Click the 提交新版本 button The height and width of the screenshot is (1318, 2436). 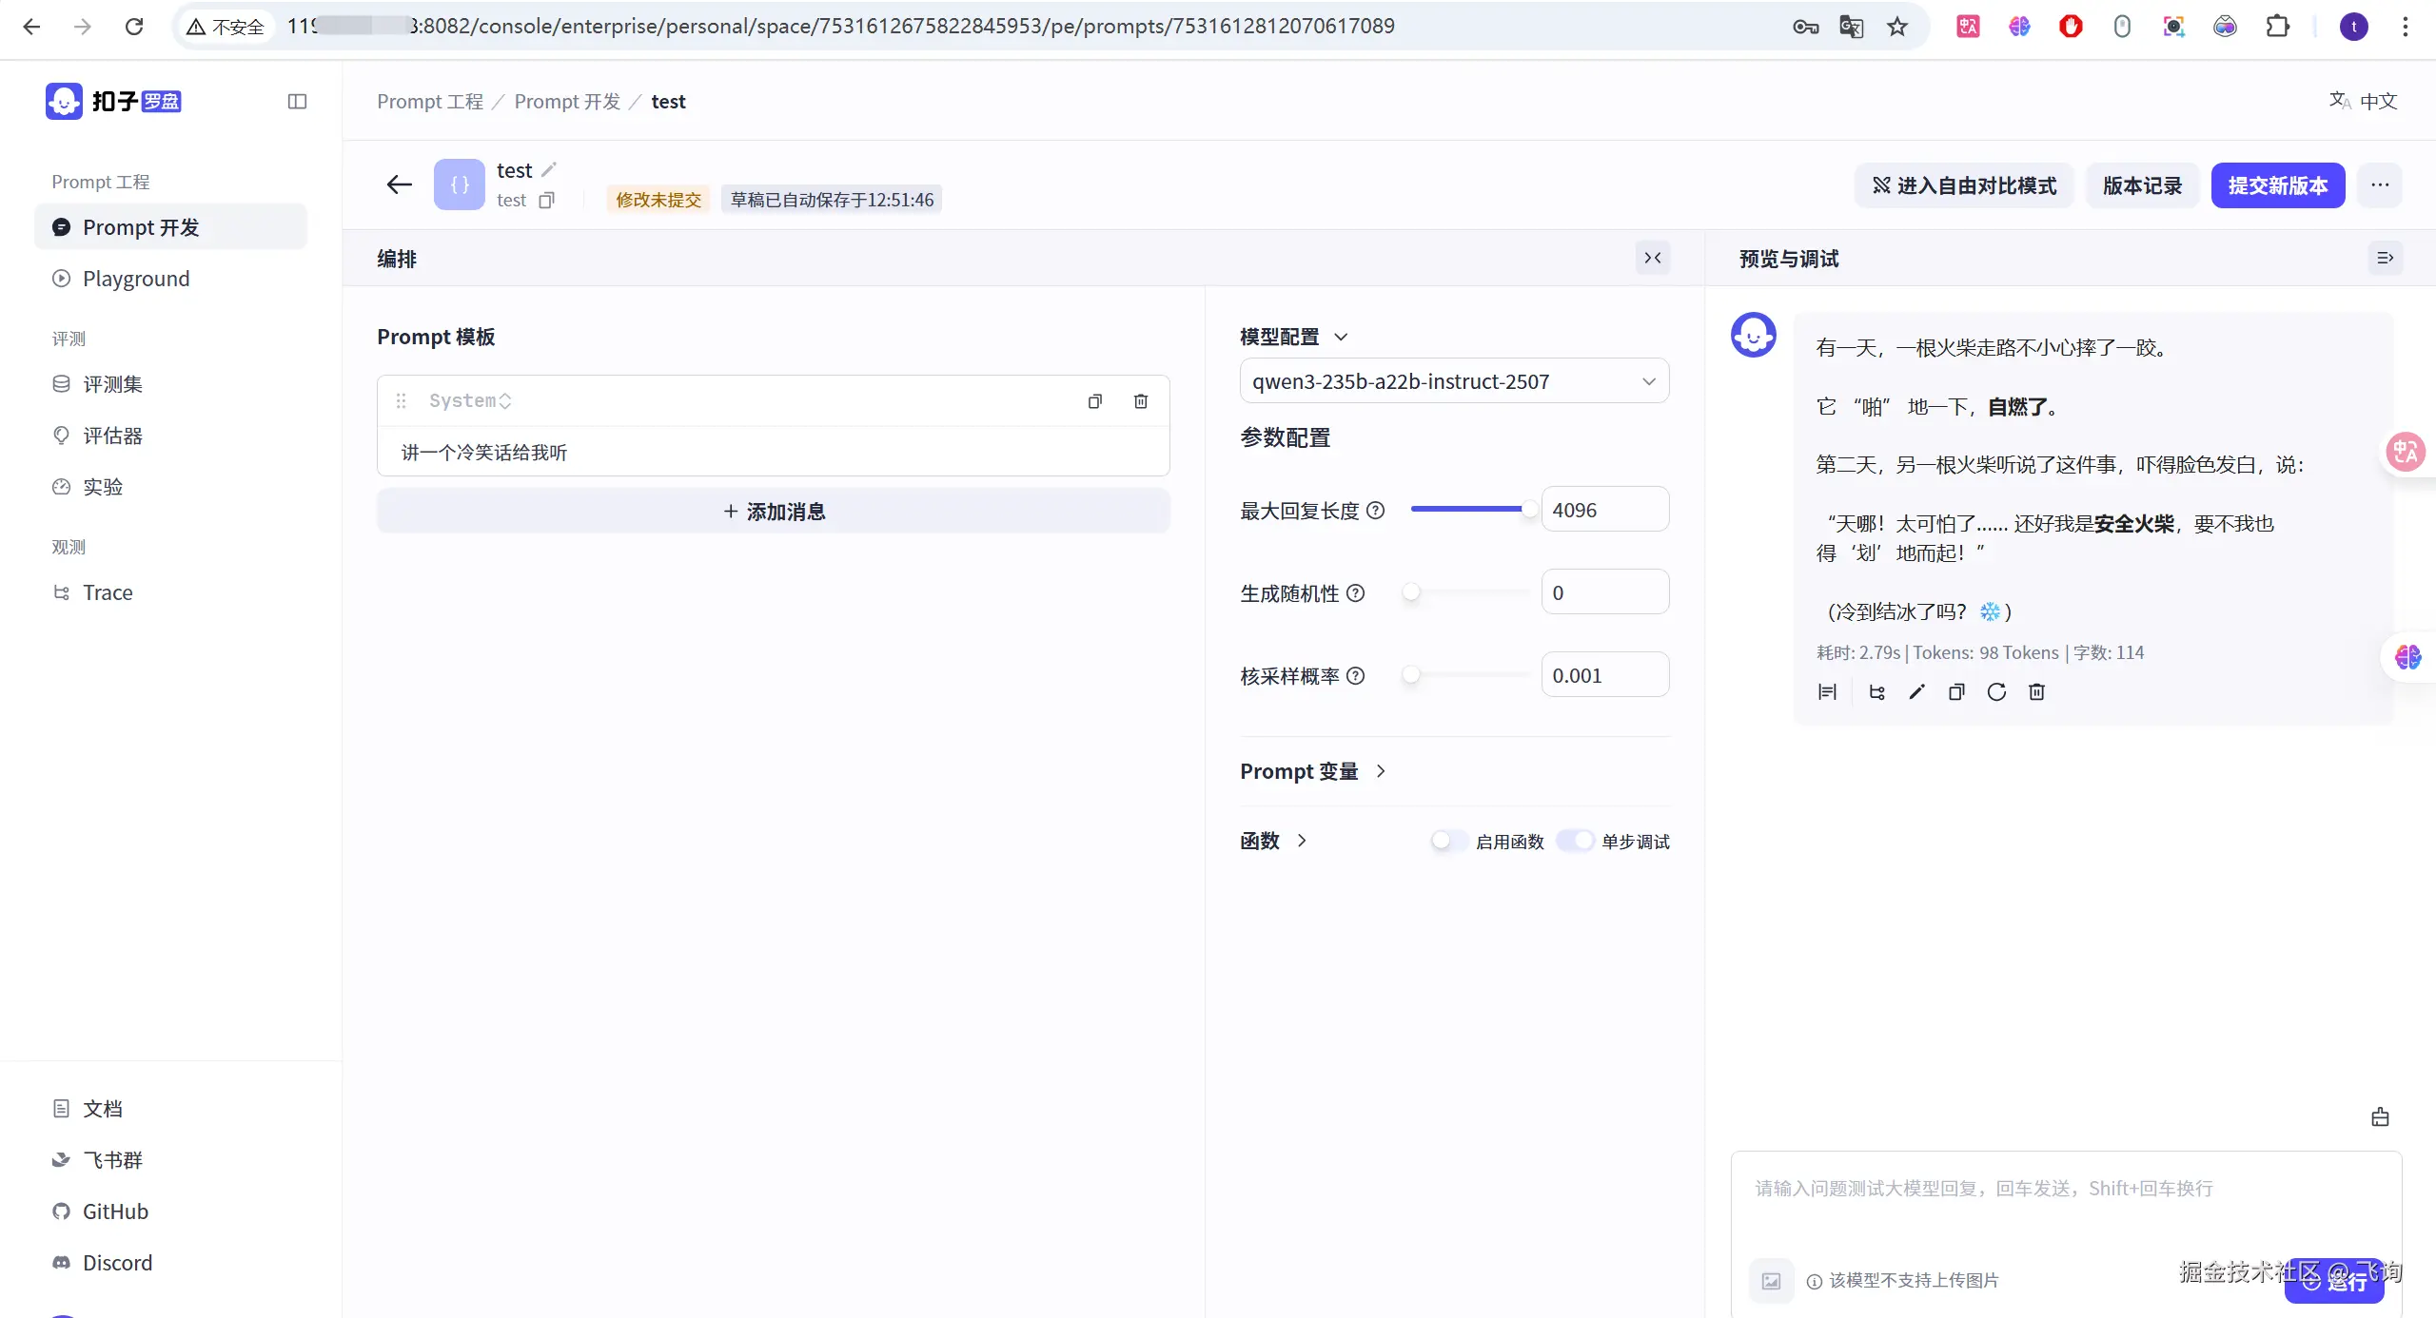coord(2277,185)
